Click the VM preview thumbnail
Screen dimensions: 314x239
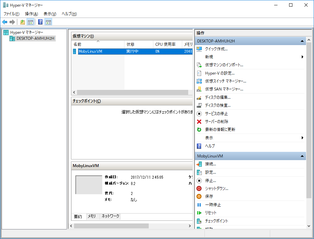(89, 185)
